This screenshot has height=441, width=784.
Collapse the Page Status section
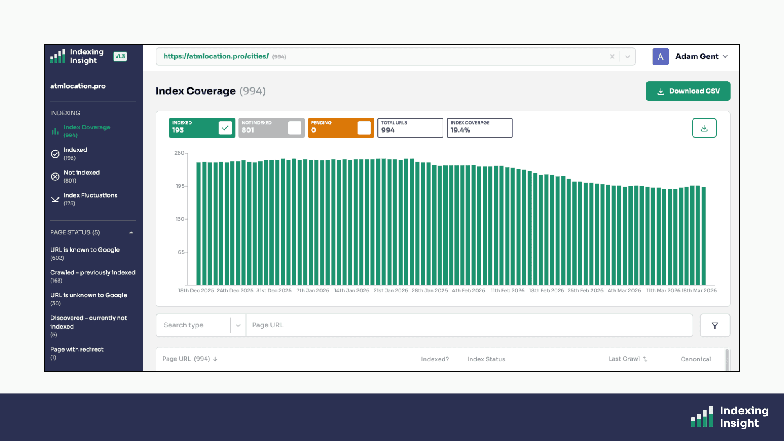[131, 232]
